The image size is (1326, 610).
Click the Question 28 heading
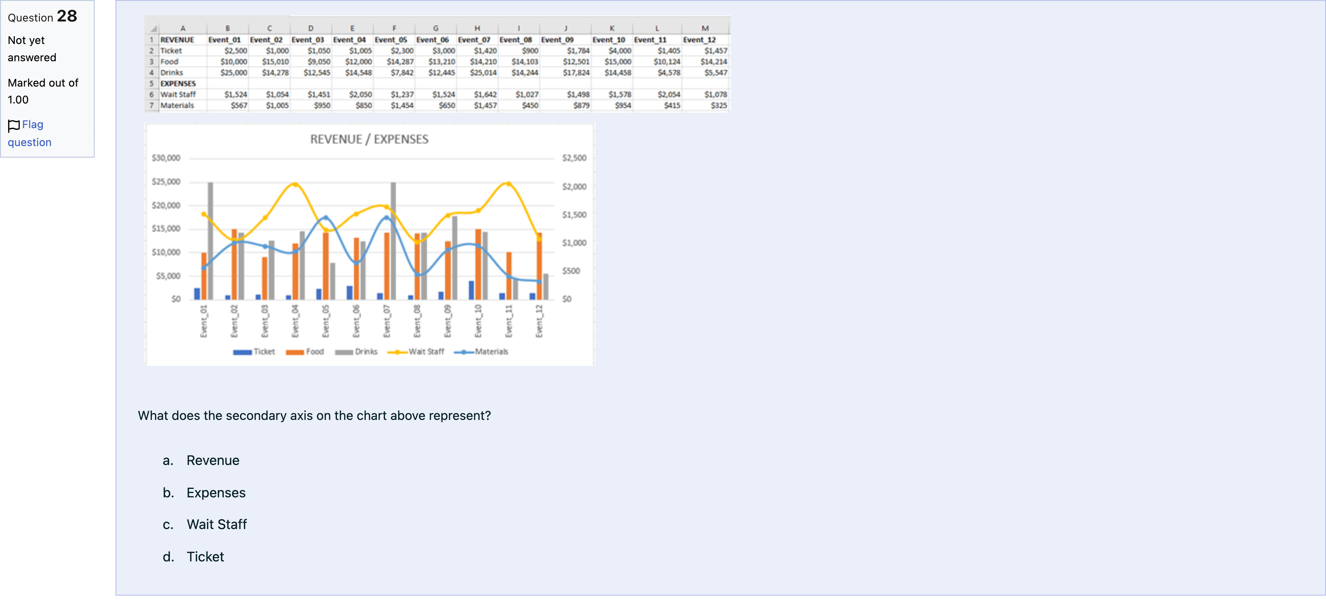pos(42,17)
